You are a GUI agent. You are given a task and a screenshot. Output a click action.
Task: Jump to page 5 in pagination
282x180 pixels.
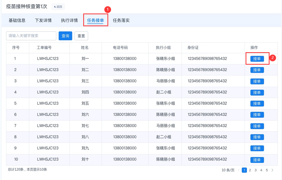tap(267, 170)
